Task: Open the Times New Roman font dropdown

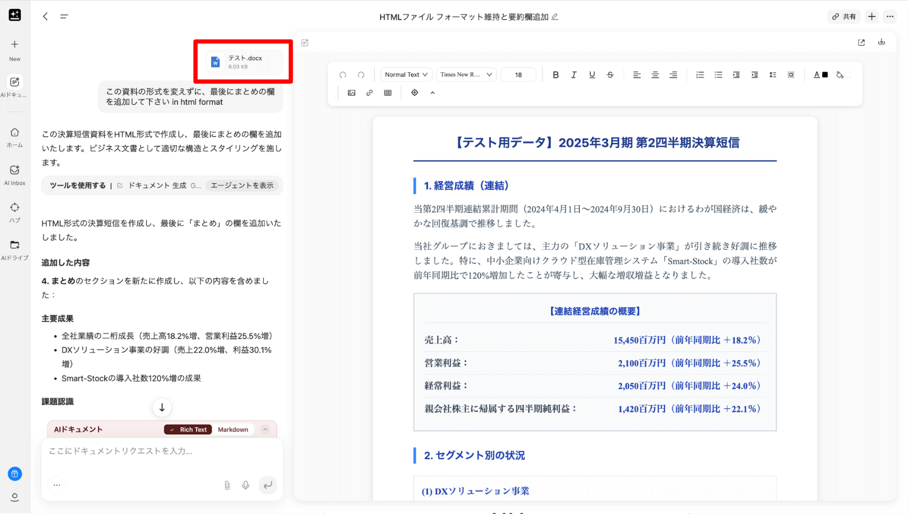Action: coord(466,75)
